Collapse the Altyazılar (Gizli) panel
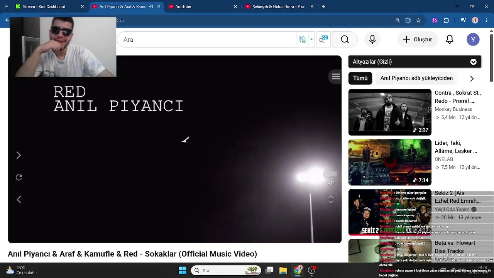This screenshot has height=278, width=494. click(x=473, y=62)
